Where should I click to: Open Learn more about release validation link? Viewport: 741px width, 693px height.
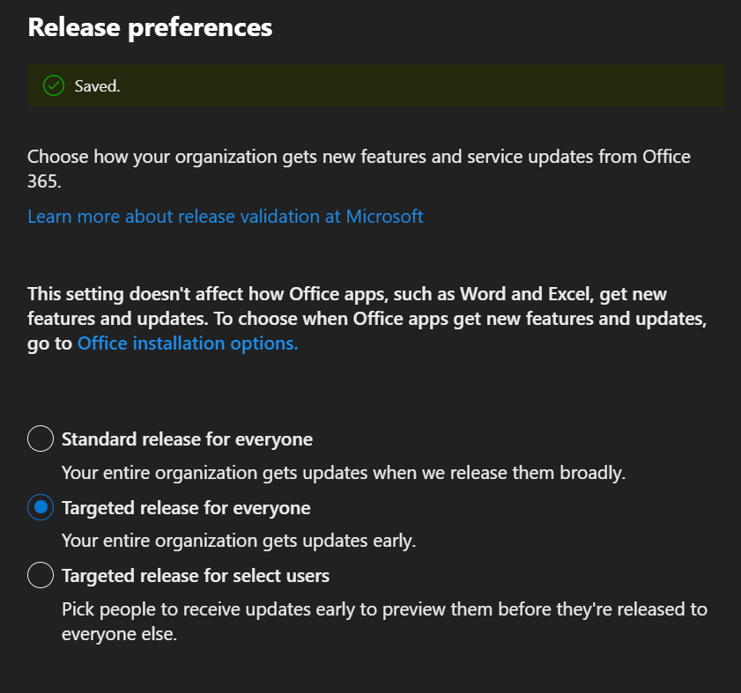pyautogui.click(x=225, y=216)
